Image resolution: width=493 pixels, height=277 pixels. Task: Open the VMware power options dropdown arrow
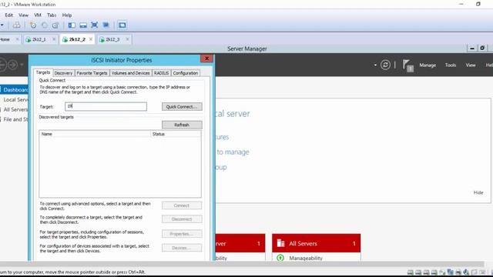click(x=2, y=25)
